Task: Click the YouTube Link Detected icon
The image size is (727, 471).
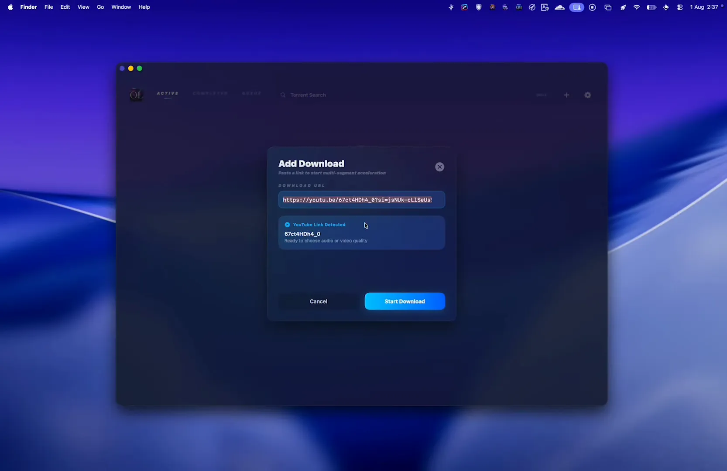Action: coord(287,225)
